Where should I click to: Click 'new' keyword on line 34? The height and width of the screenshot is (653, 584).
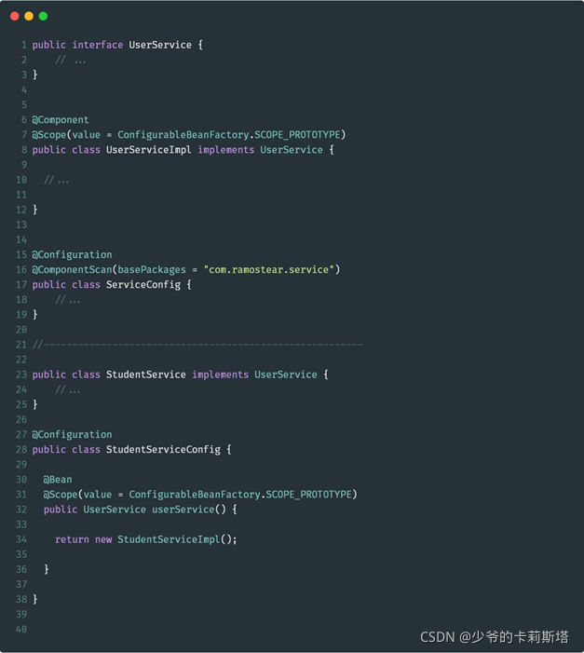103,539
